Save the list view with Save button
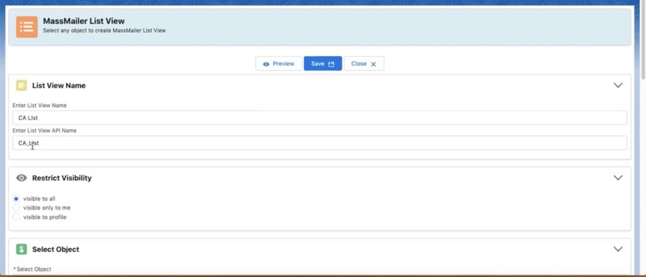Viewport: 646px width, 277px height. tap(322, 64)
